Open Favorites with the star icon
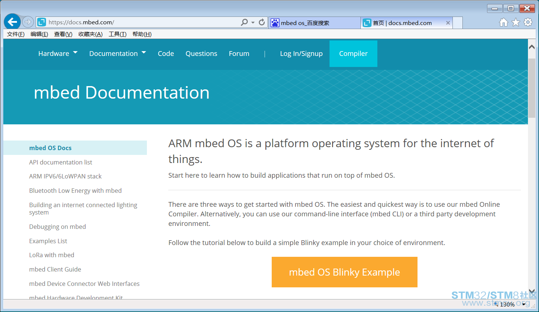This screenshot has width=539, height=312. (x=516, y=22)
